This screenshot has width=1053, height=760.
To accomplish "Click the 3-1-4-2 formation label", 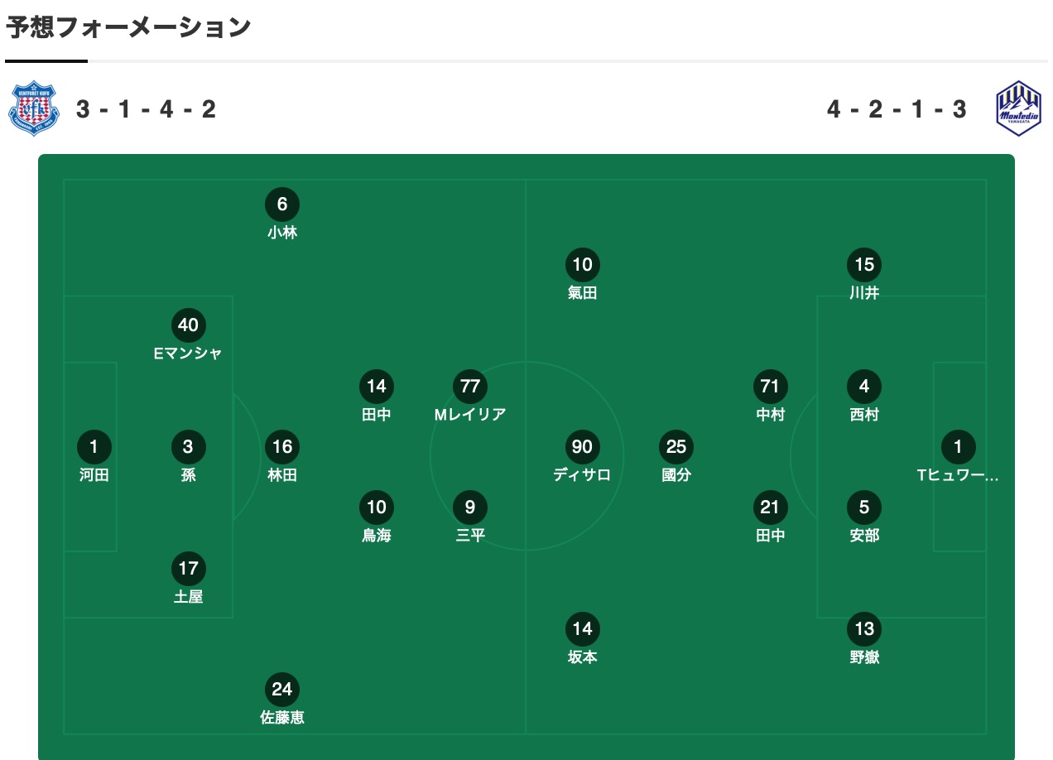I will click(x=146, y=108).
